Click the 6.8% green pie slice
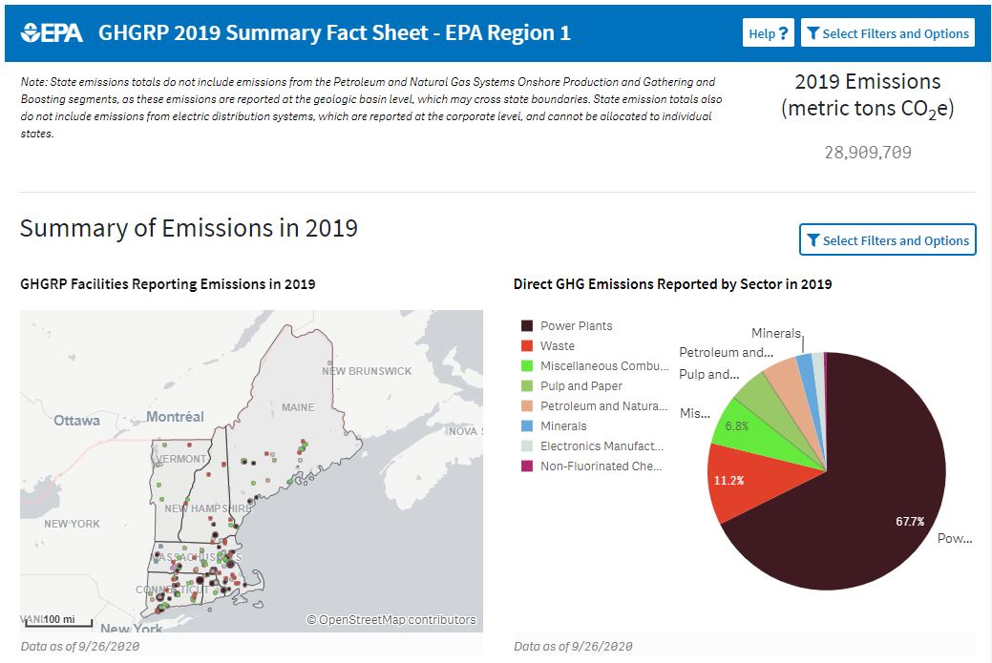 [740, 426]
